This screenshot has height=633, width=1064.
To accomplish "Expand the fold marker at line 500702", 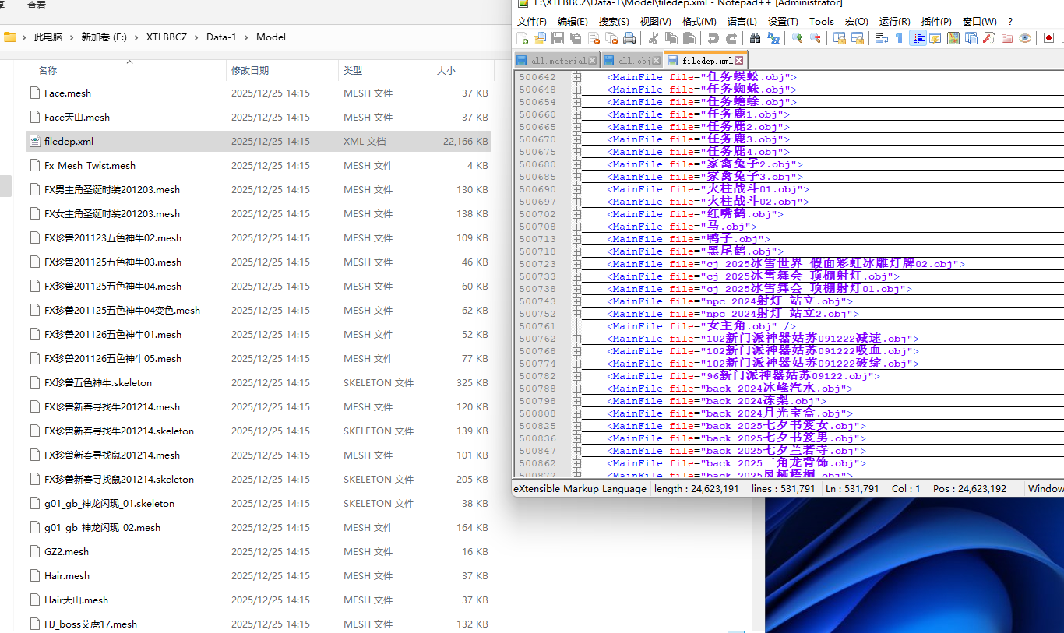I will tap(576, 214).
